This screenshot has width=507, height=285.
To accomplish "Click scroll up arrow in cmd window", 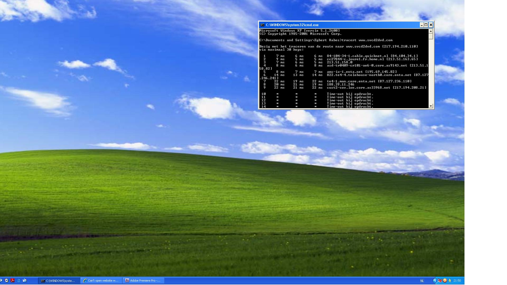I will coord(431,31).
